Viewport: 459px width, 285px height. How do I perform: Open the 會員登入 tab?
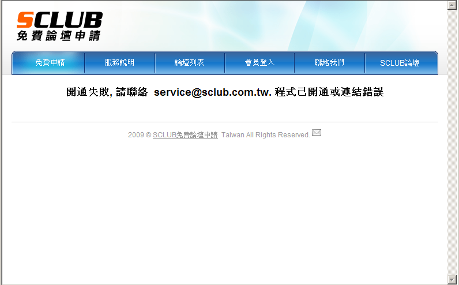pyautogui.click(x=259, y=62)
